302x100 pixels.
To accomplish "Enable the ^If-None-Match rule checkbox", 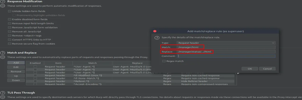I will (35, 78).
